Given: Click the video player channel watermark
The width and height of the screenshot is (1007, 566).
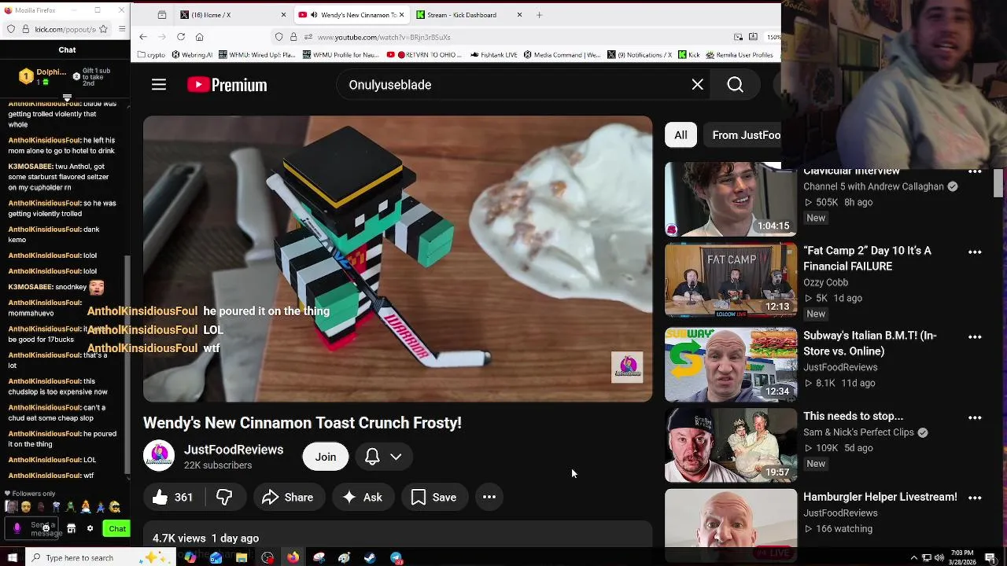Looking at the screenshot, I should (x=627, y=367).
